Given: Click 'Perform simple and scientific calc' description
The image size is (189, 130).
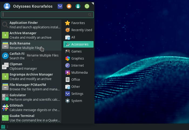Looking at the screenshot, I should pos(35,100).
